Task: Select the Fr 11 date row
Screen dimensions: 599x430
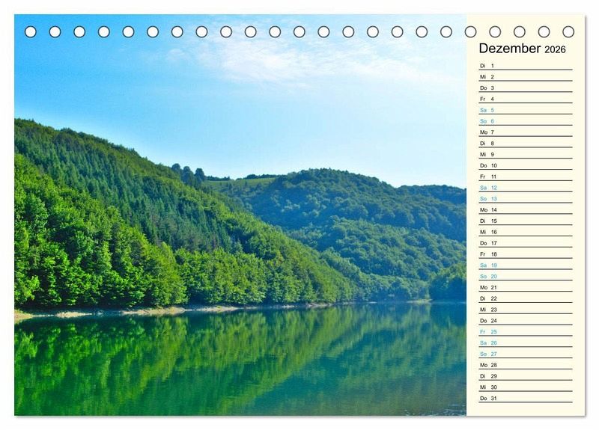Action: (525, 176)
